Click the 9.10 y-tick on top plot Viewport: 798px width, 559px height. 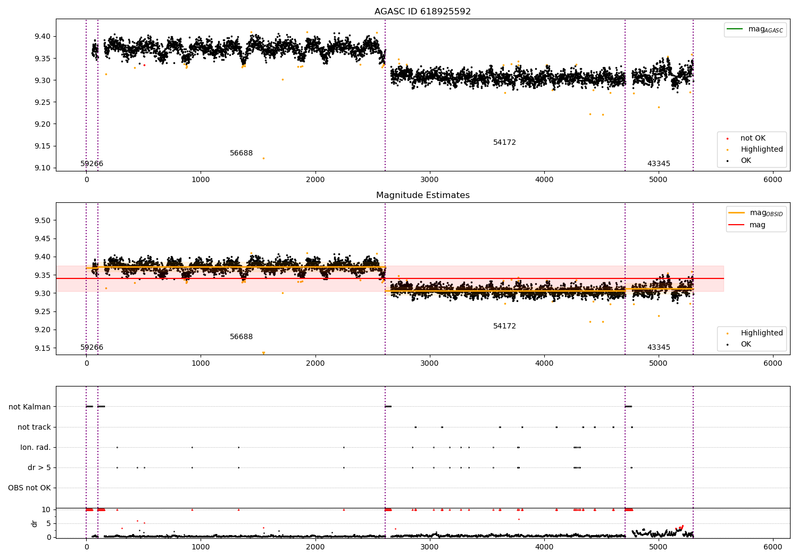[x=43, y=168]
